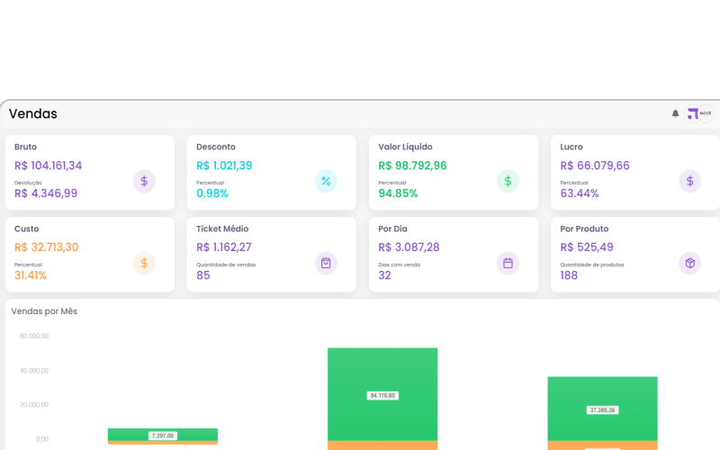
Task: Click the Devolução value R$ 4.346,99
Action: tap(46, 193)
